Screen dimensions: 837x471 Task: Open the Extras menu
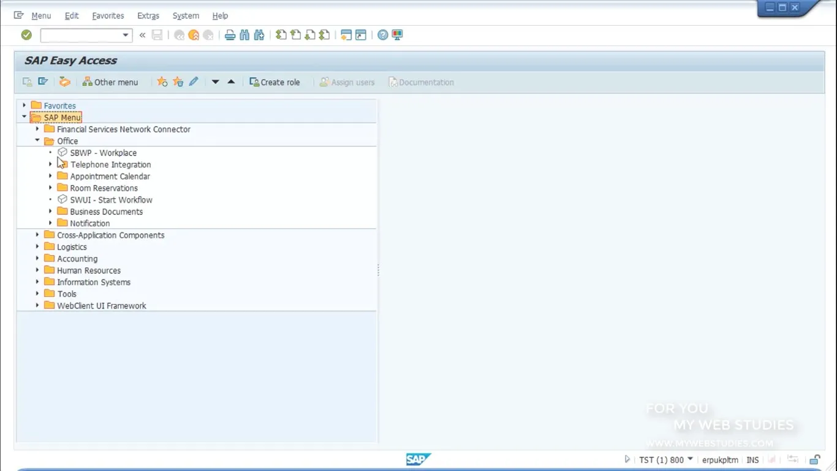(148, 15)
